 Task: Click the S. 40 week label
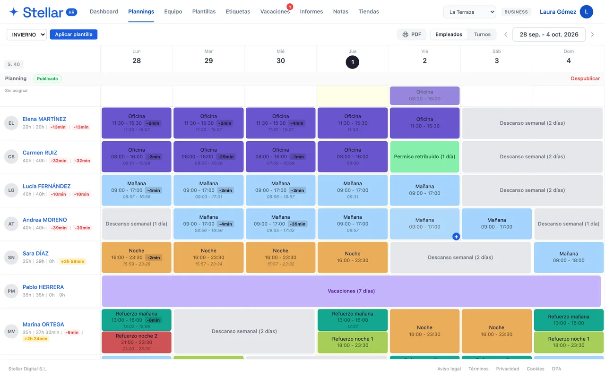(14, 64)
